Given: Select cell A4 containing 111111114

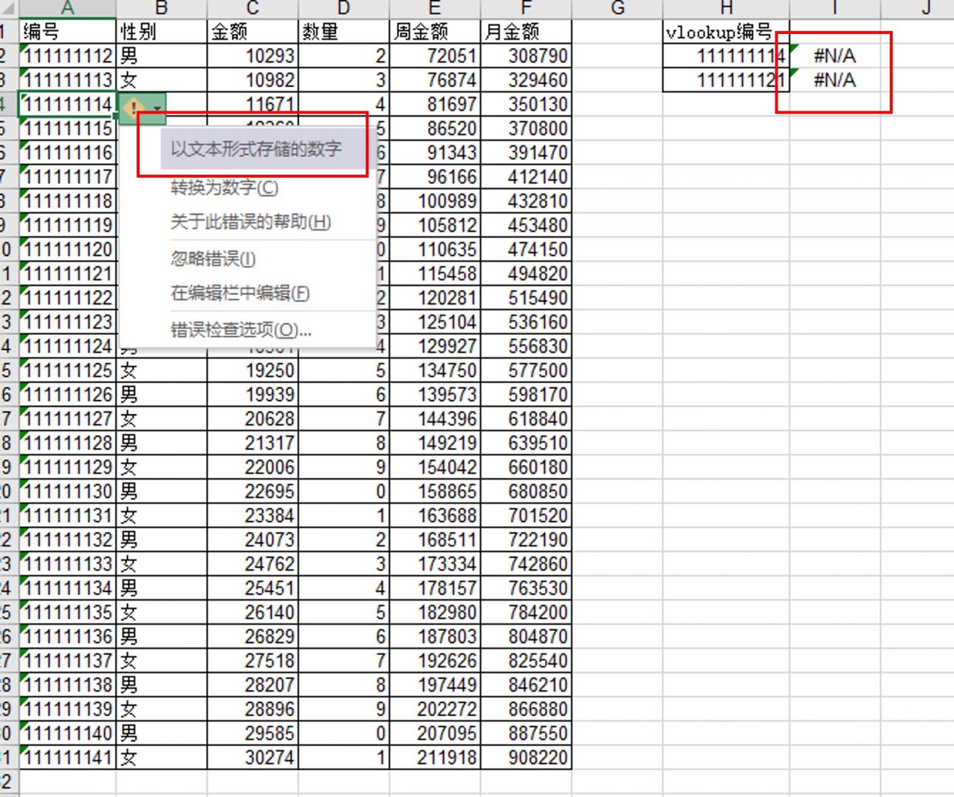Looking at the screenshot, I should point(67,104).
